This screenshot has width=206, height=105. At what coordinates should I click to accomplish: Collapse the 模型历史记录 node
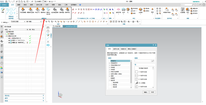pyautogui.click(x=5, y=36)
